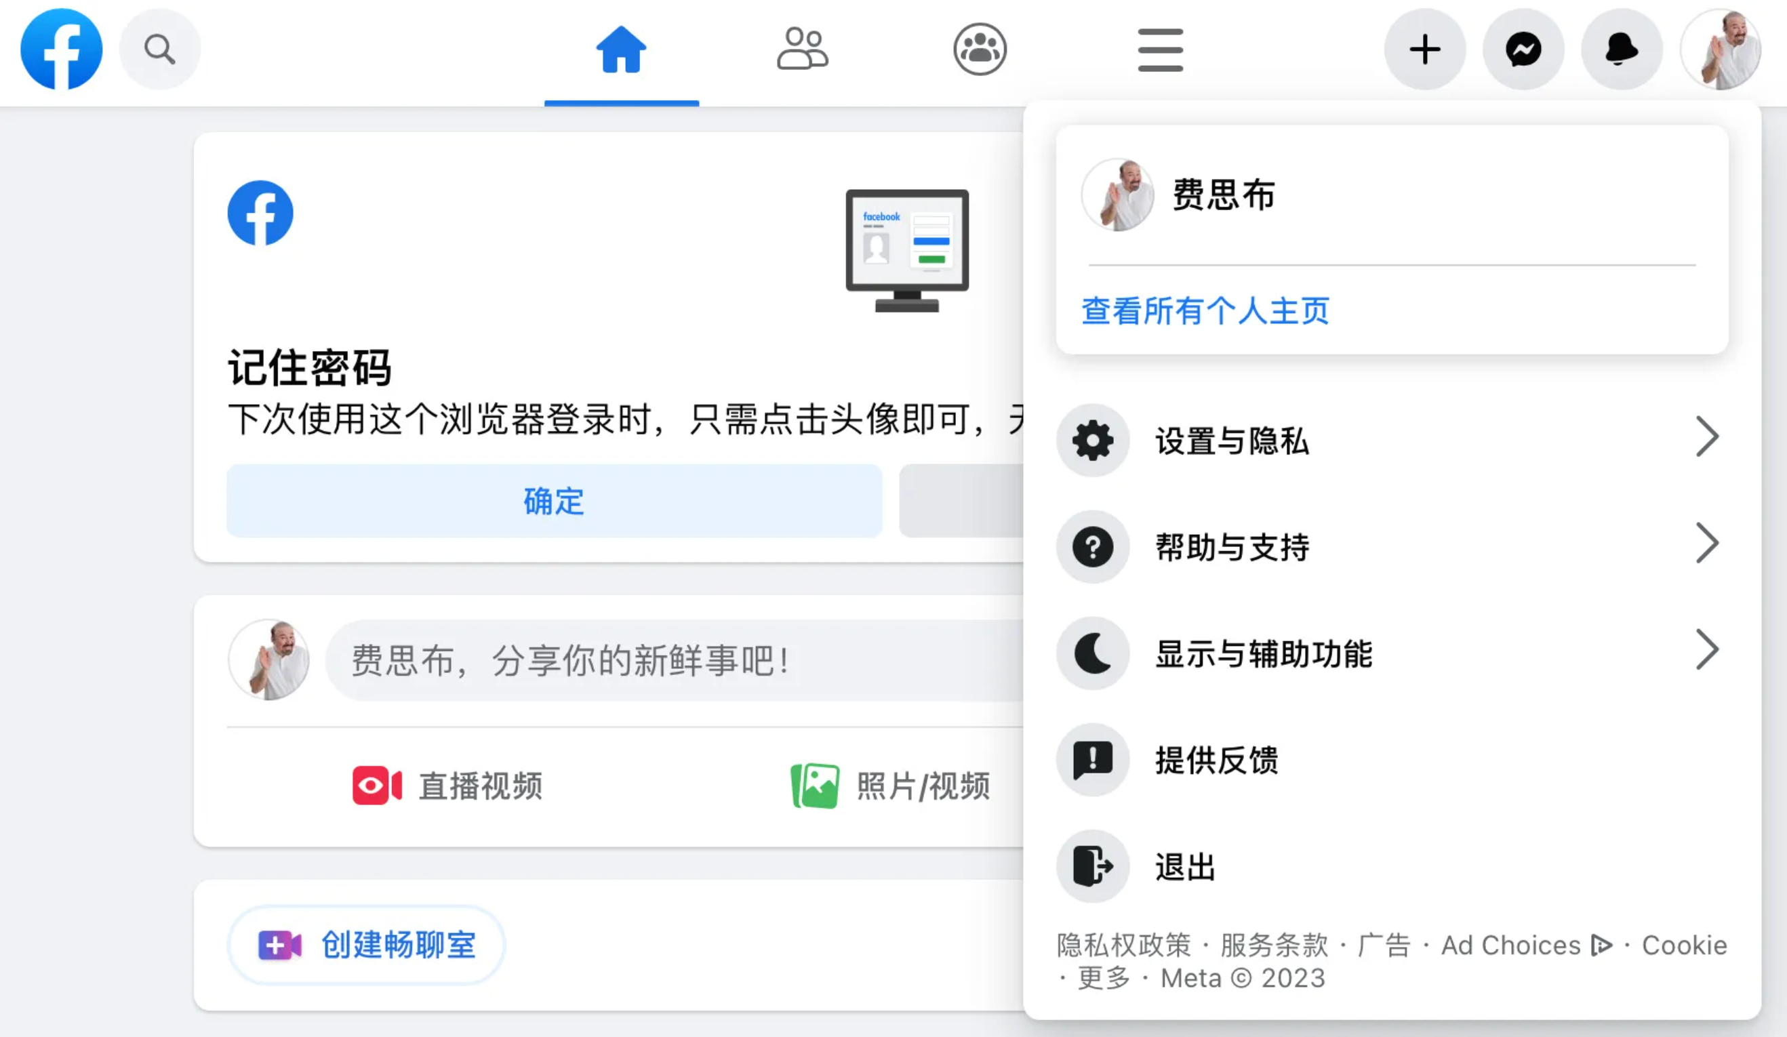Click the grey button beside 确定
The image size is (1787, 1037).
tap(961, 501)
